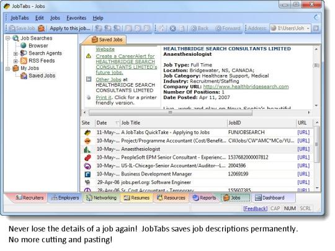Click the Forward navigation button
The width and height of the screenshot is (335, 251).
(x=228, y=29)
